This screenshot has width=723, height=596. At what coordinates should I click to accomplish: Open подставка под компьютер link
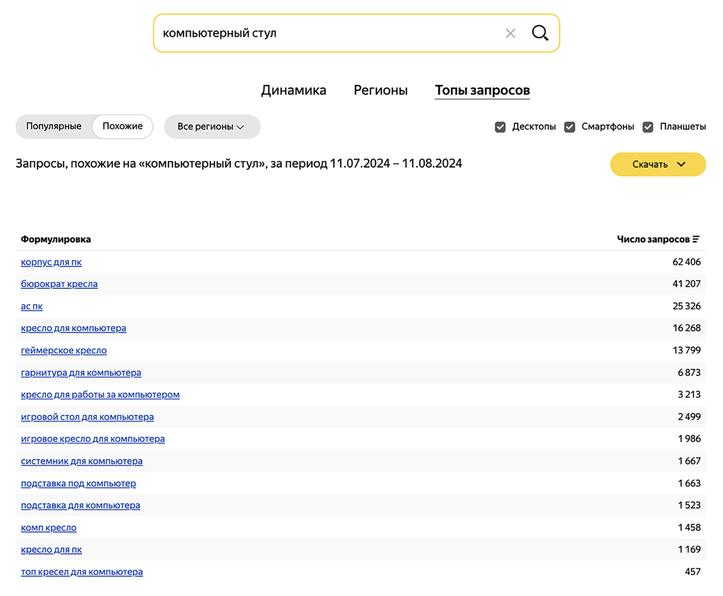point(78,483)
